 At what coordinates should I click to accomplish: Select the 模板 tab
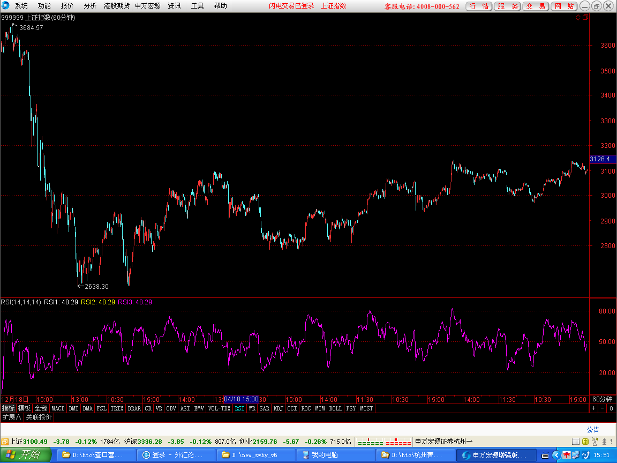[25, 408]
